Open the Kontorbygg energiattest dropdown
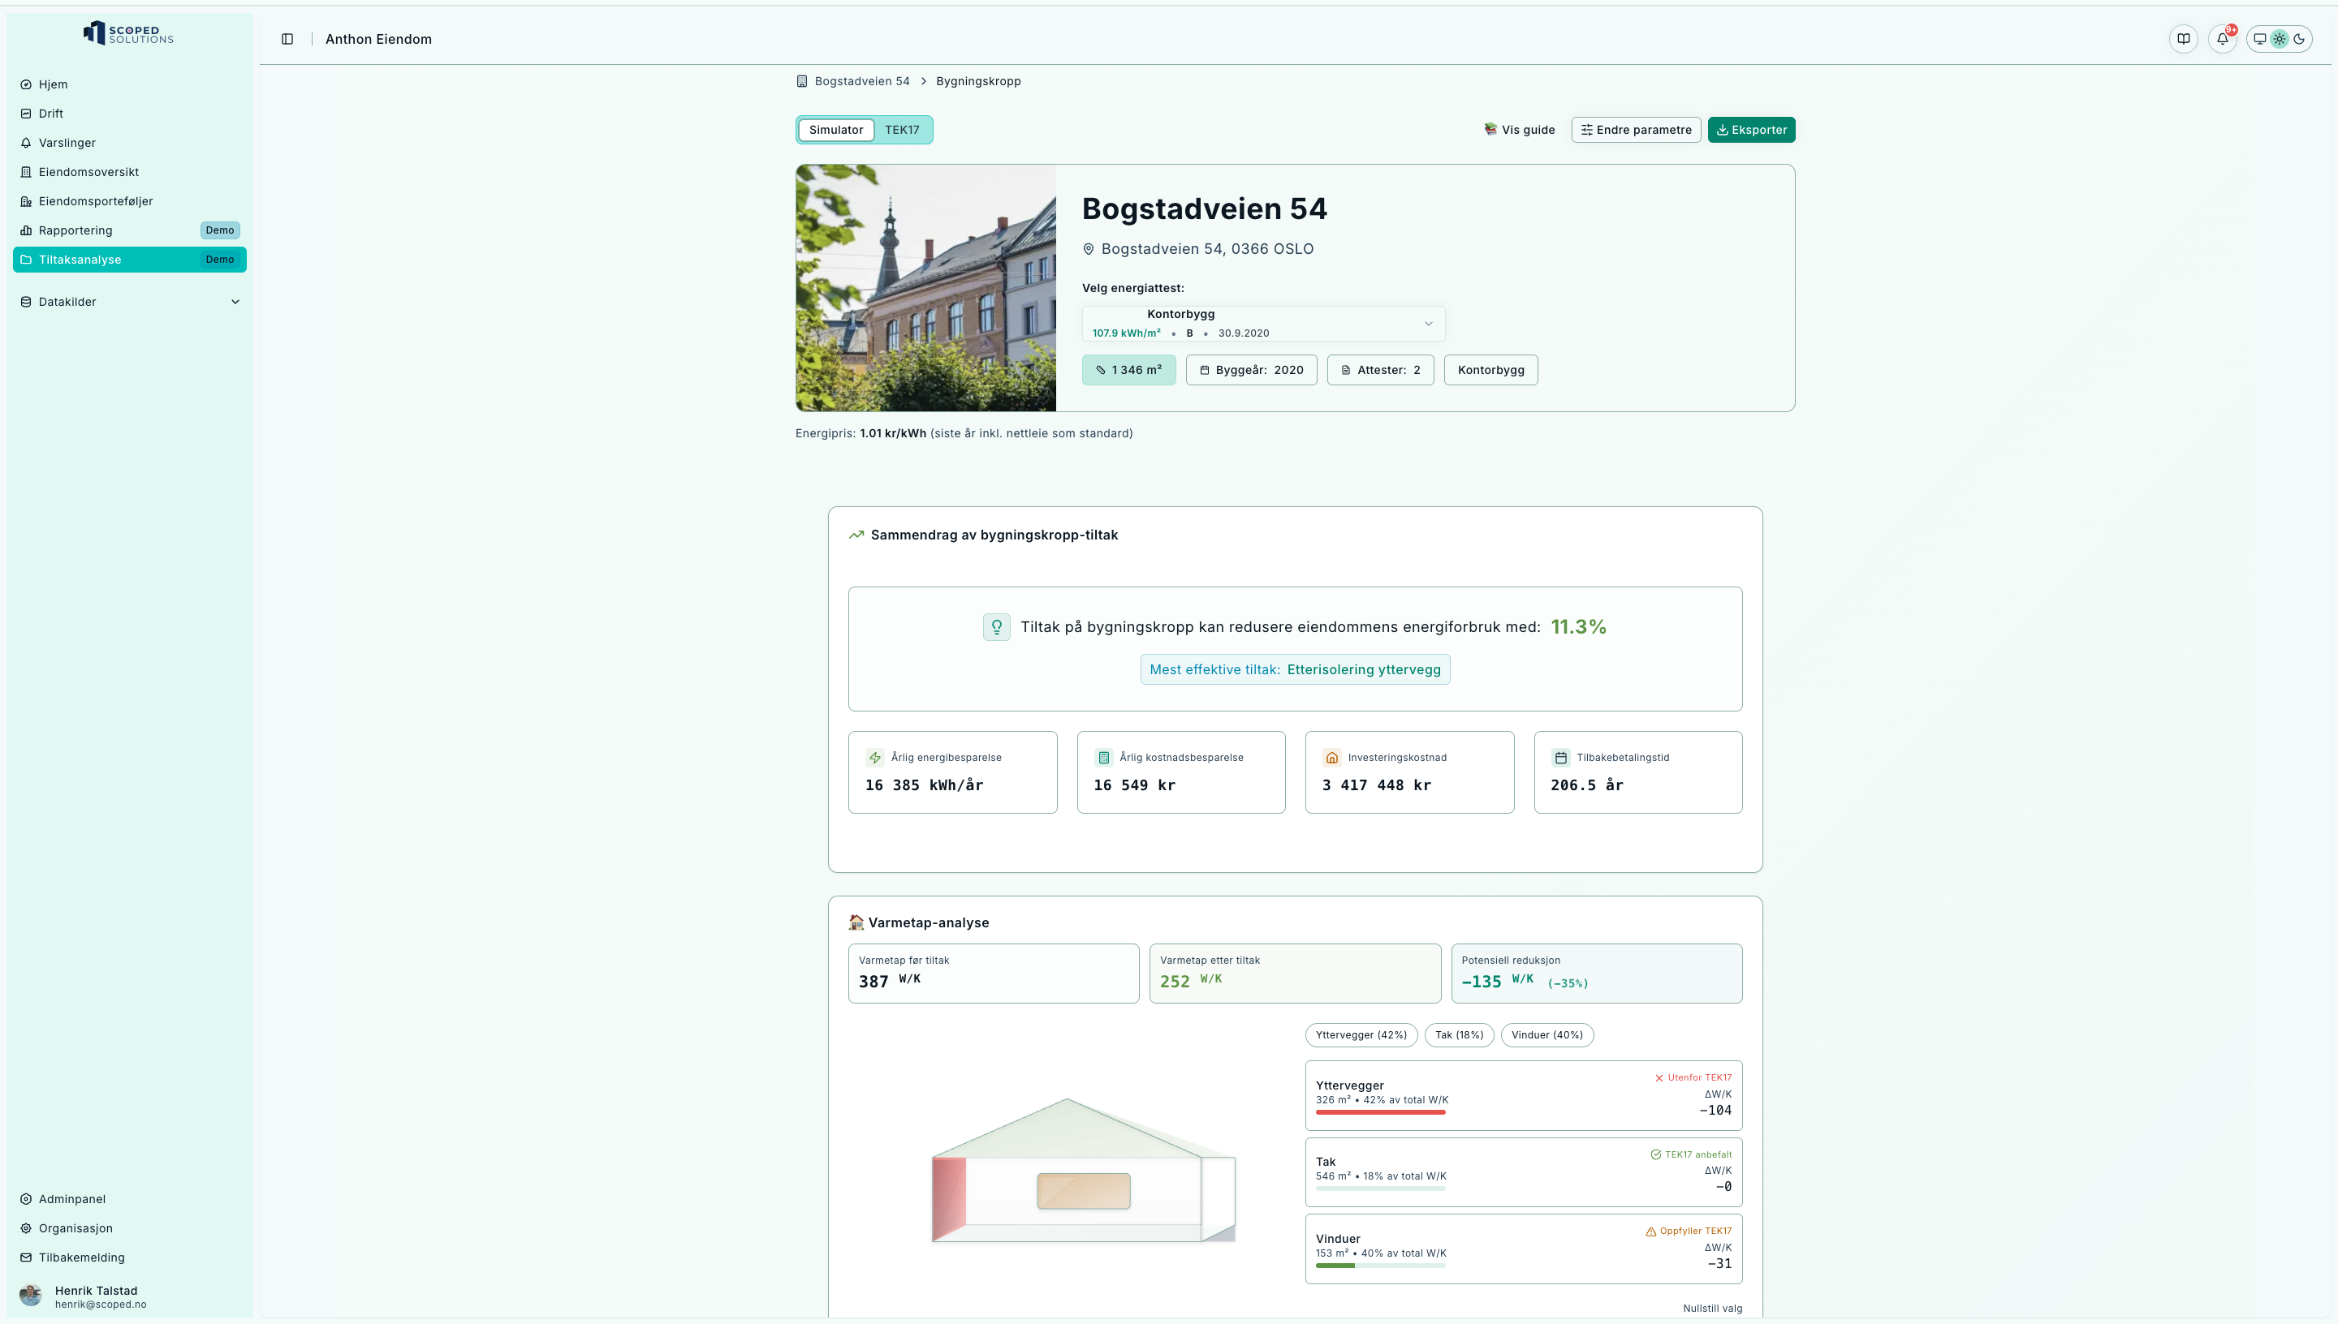2338x1324 pixels. (x=1262, y=324)
